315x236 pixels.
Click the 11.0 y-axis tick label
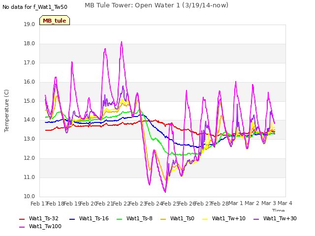point(30,177)
